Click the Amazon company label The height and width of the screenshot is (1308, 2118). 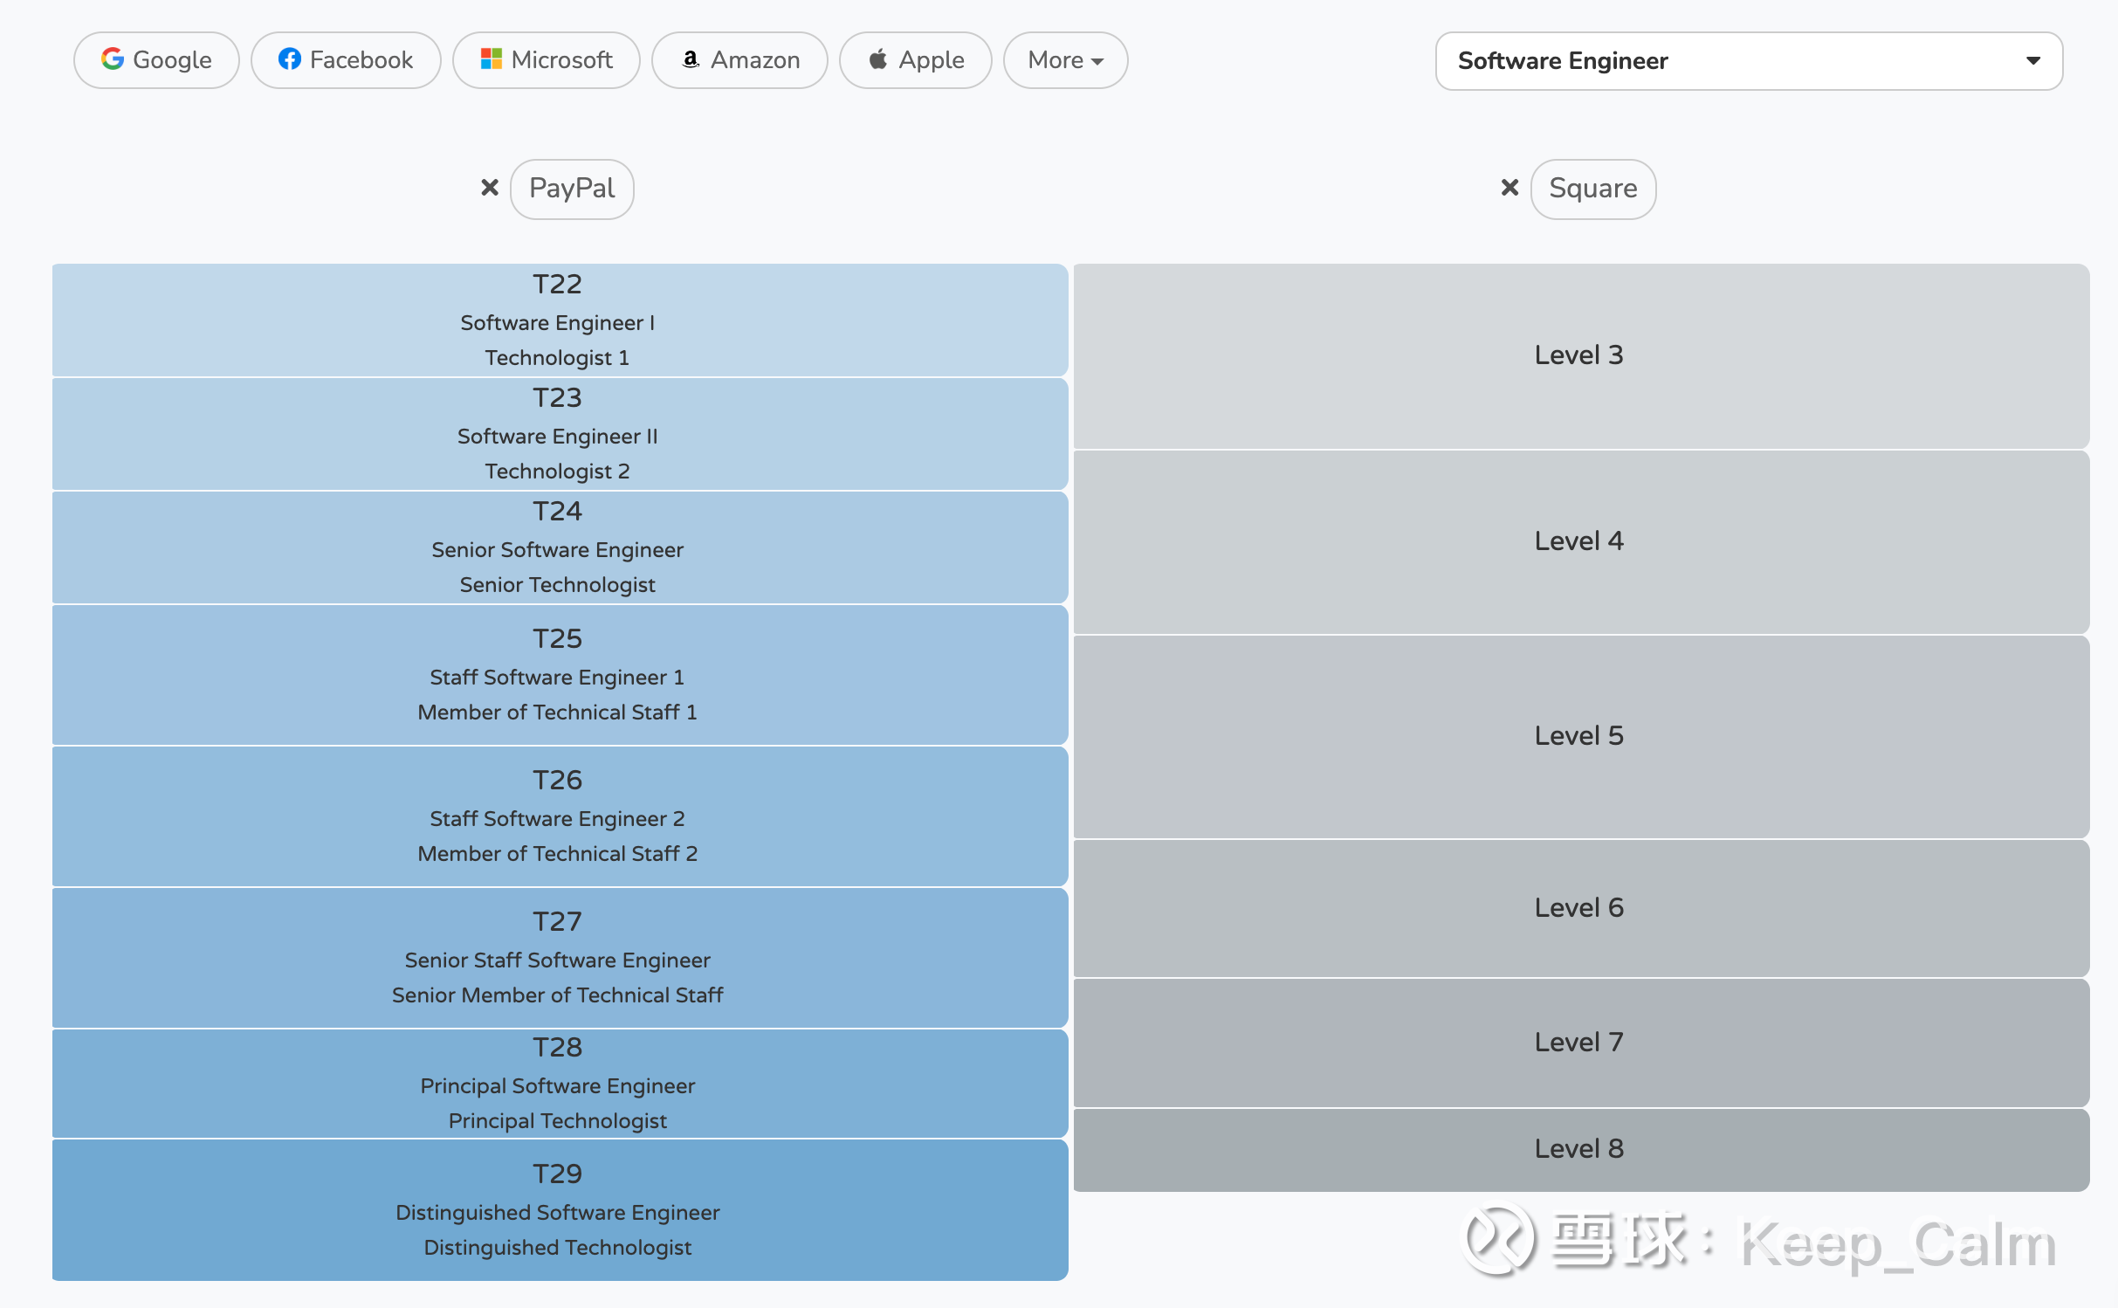[755, 60]
